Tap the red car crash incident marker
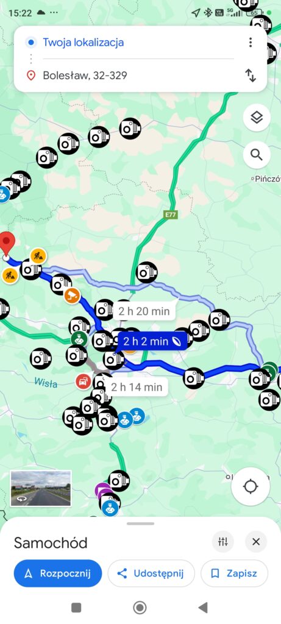 point(83,382)
